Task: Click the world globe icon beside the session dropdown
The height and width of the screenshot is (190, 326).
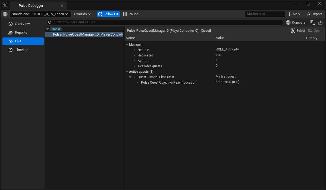Action: [x=5, y=14]
